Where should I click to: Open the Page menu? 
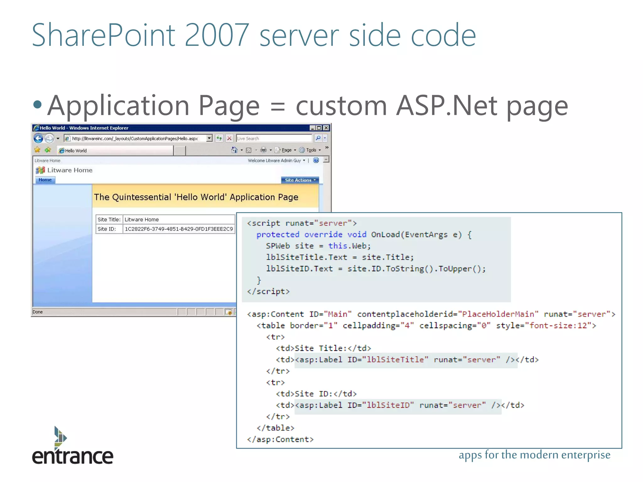285,150
